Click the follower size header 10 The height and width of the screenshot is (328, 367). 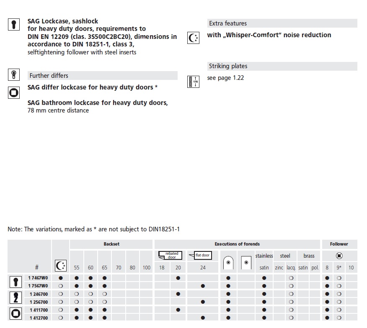351,268
